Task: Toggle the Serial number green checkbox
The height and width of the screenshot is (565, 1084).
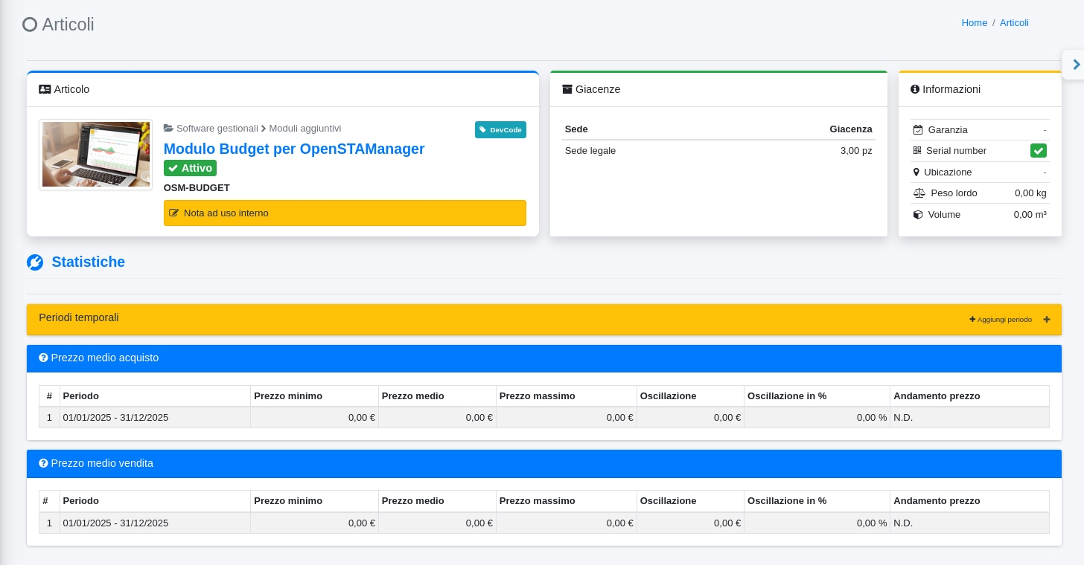Action: (1038, 151)
